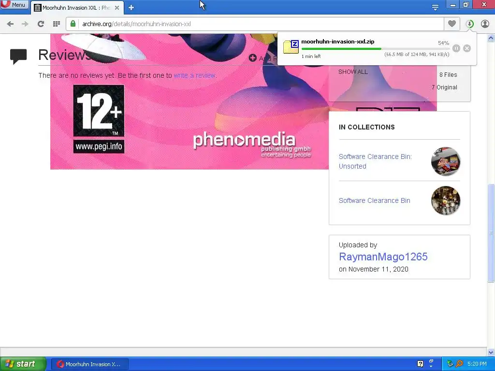The height and width of the screenshot is (371, 495).
Task: Open Software Clearance Bin: Unsorted collection
Action: [375, 161]
